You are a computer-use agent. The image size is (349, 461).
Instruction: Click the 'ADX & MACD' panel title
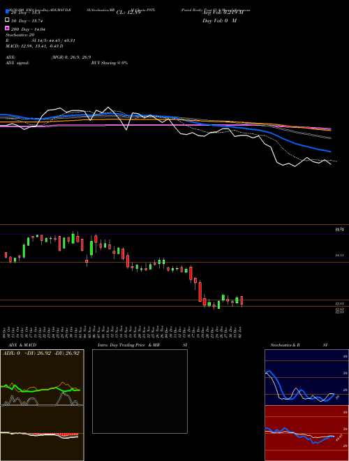[22, 345]
